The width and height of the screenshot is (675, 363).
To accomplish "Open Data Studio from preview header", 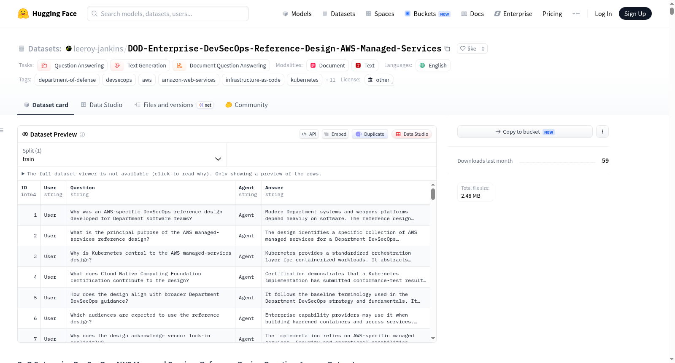I will tap(412, 134).
